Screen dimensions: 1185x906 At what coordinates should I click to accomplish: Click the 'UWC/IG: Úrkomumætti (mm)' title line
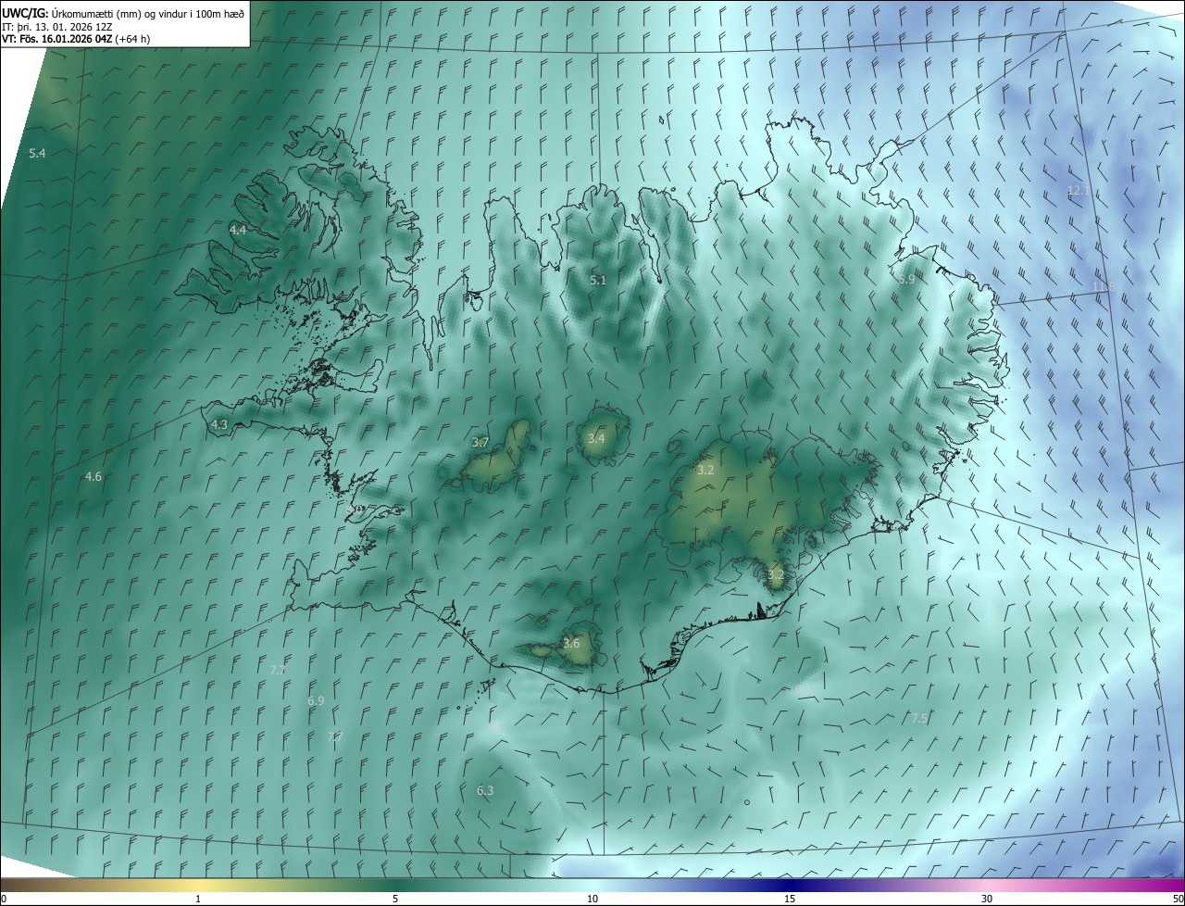(x=124, y=14)
